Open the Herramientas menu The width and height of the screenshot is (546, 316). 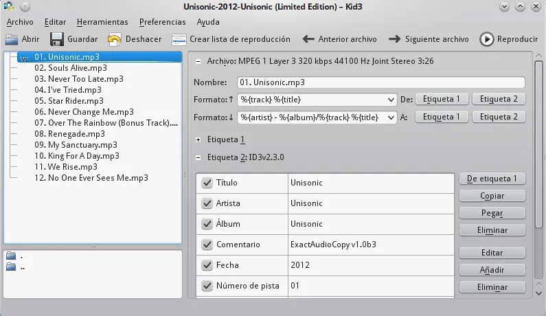pyautogui.click(x=102, y=22)
